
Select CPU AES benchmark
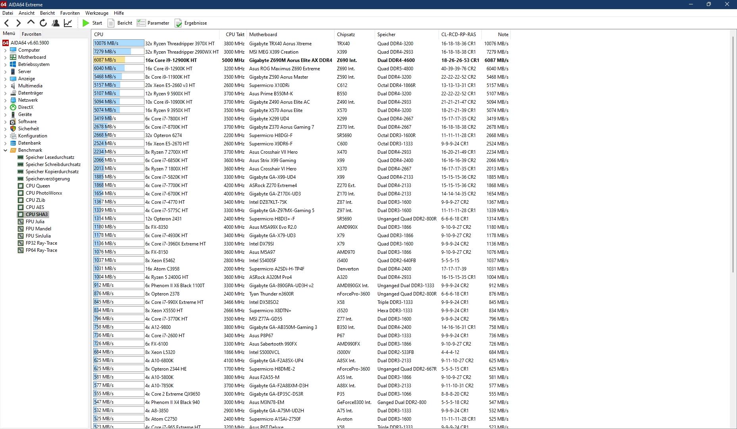pyautogui.click(x=35, y=207)
